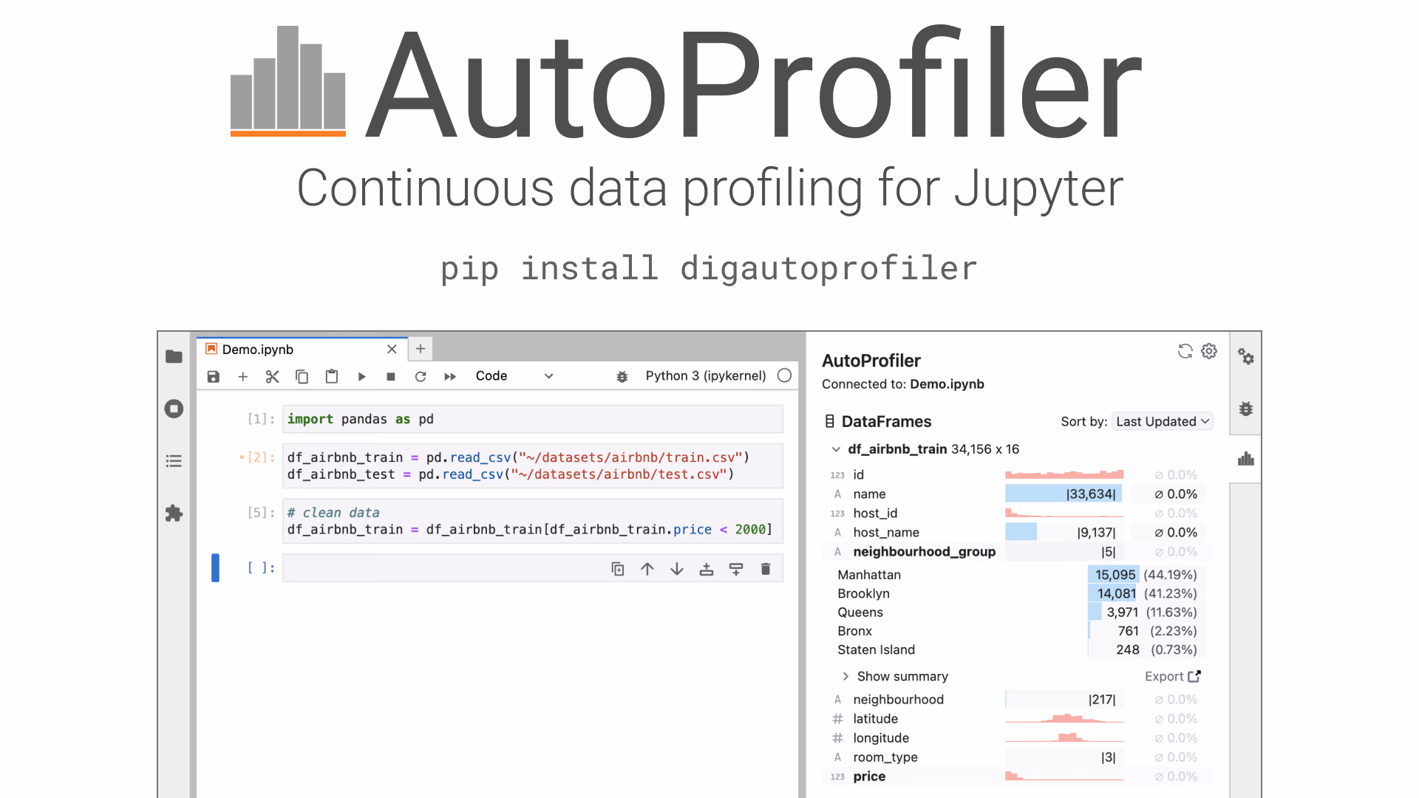Image resolution: width=1419 pixels, height=798 pixels.
Task: Open the extension manager puzzle icon
Action: [x=174, y=513]
